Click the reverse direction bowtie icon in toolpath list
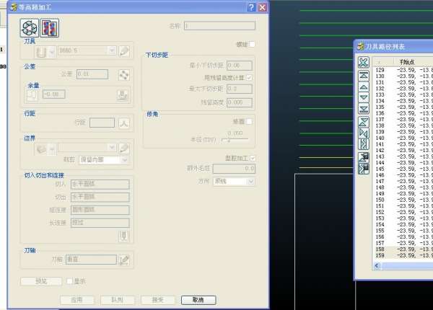 click(364, 133)
